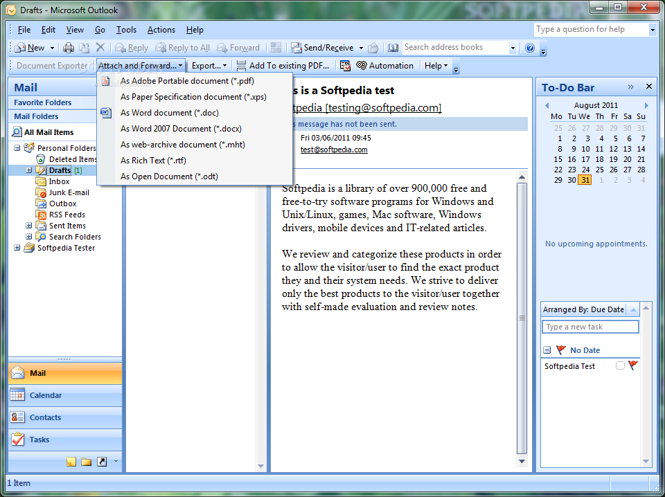This screenshot has width=665, height=497.
Task: Open the Address Book icon
Action: coord(393,48)
